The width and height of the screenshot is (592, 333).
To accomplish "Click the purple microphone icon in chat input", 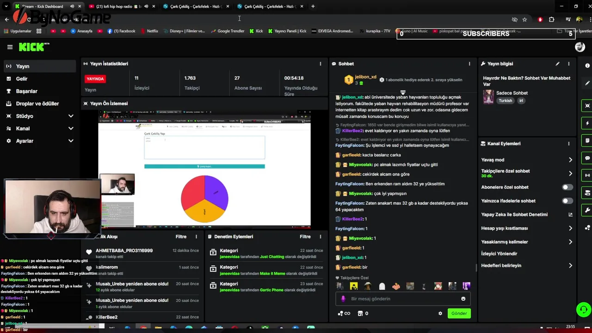I will pyautogui.click(x=343, y=299).
